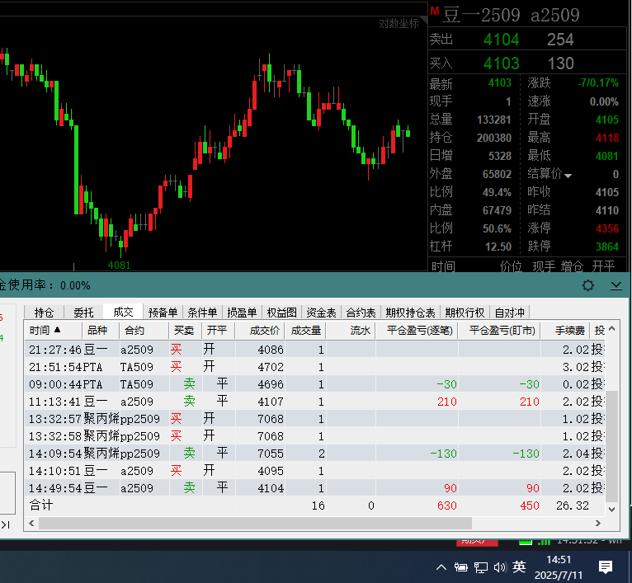Click the 合约 column header
Viewport: 632px width, 583px height.
[144, 331]
